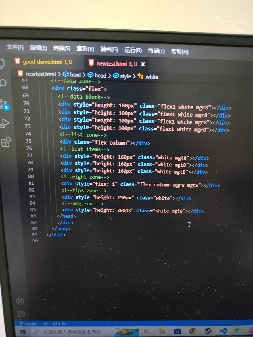The image size is (253, 337).
Task: Open the Manage gear settings icon
Action: point(21,314)
